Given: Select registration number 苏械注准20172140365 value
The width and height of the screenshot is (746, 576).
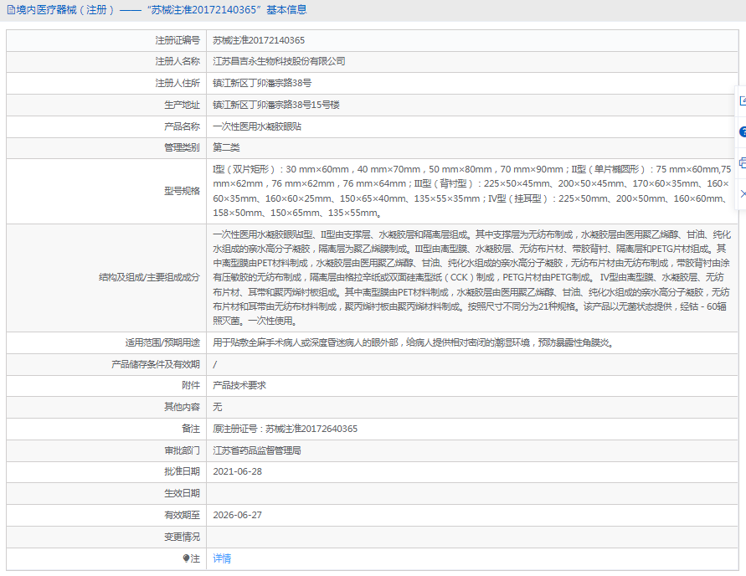Looking at the screenshot, I should coord(259,40).
